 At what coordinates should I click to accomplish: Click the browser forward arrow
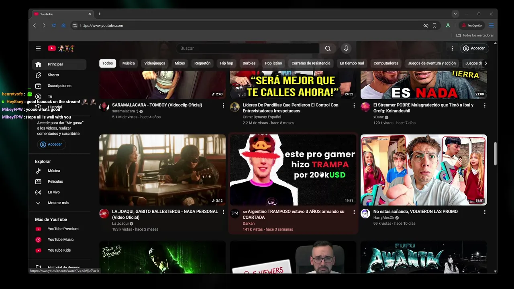[44, 25]
